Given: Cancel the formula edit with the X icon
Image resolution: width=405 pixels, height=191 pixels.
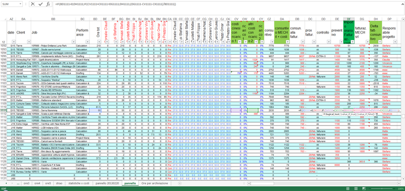Looking at the screenshot, I should coord(33,4).
